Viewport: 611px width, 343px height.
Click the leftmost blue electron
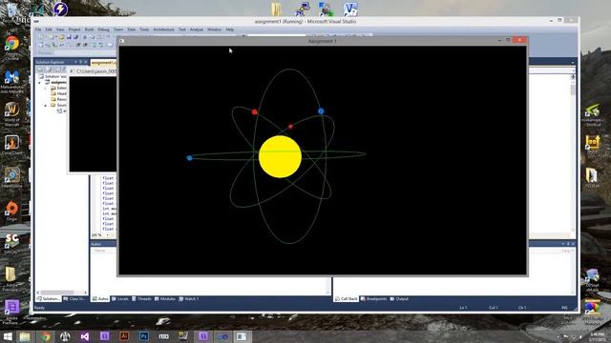pos(189,158)
